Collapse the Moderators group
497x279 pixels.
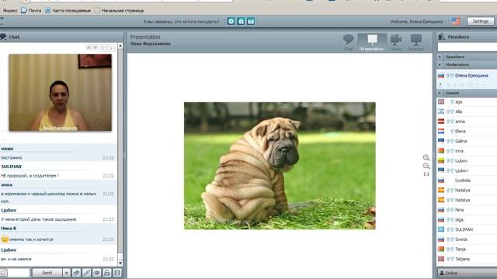(440, 64)
